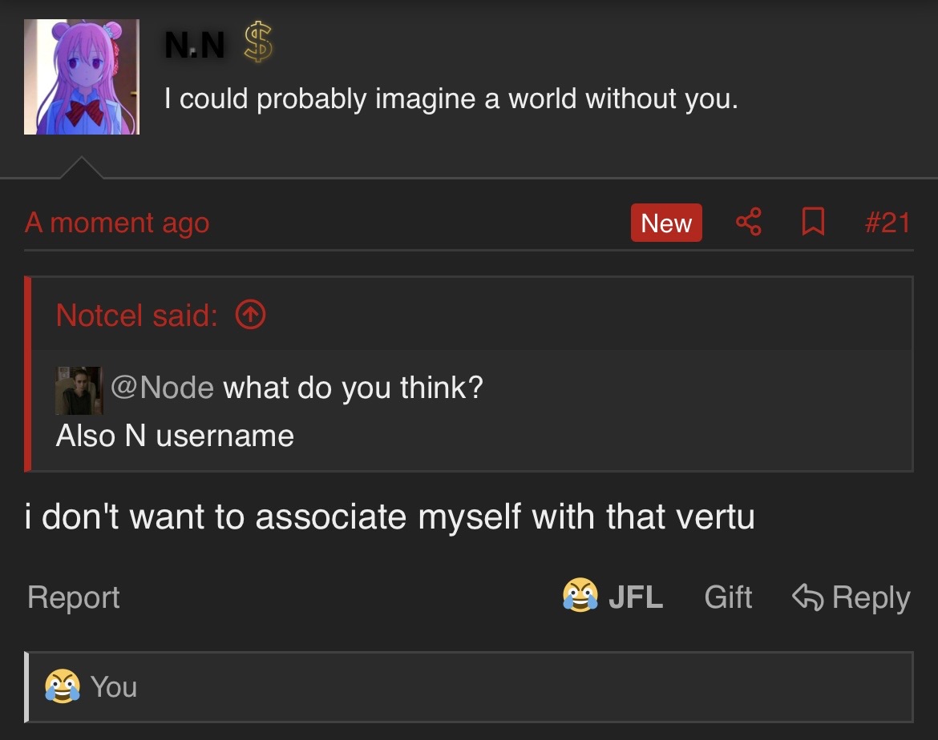The height and width of the screenshot is (740, 938).
Task: Click the "Also N username" quote text
Action: click(x=175, y=436)
